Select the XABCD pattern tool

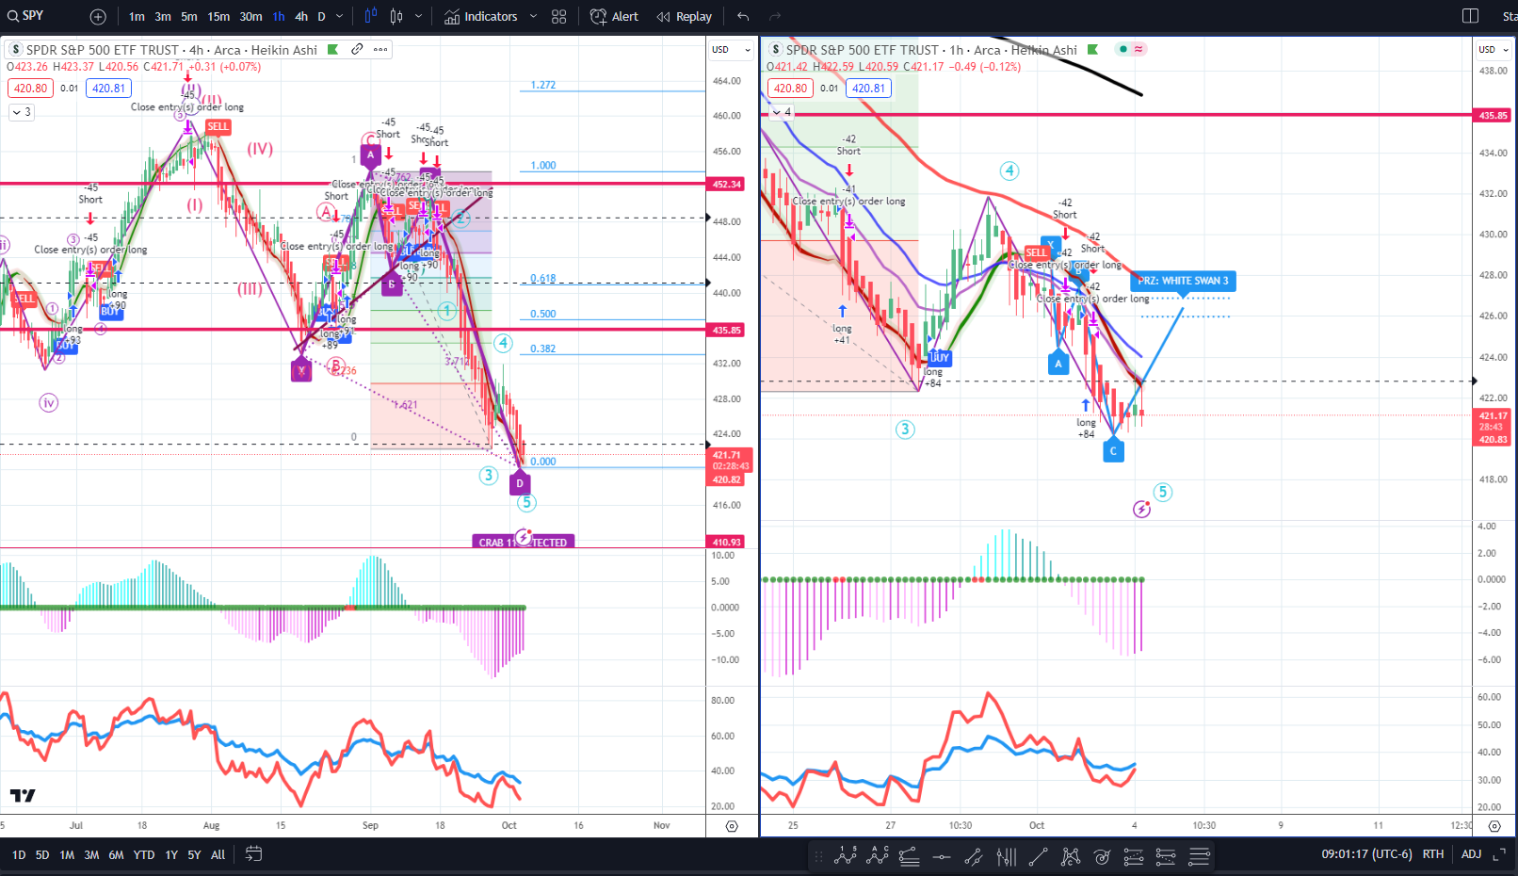coord(1070,856)
